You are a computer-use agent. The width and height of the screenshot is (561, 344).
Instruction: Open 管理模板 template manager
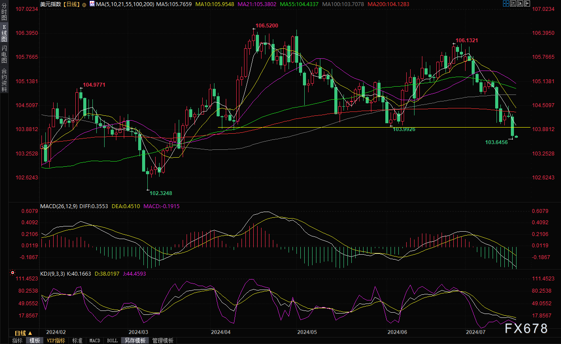[x=163, y=341]
